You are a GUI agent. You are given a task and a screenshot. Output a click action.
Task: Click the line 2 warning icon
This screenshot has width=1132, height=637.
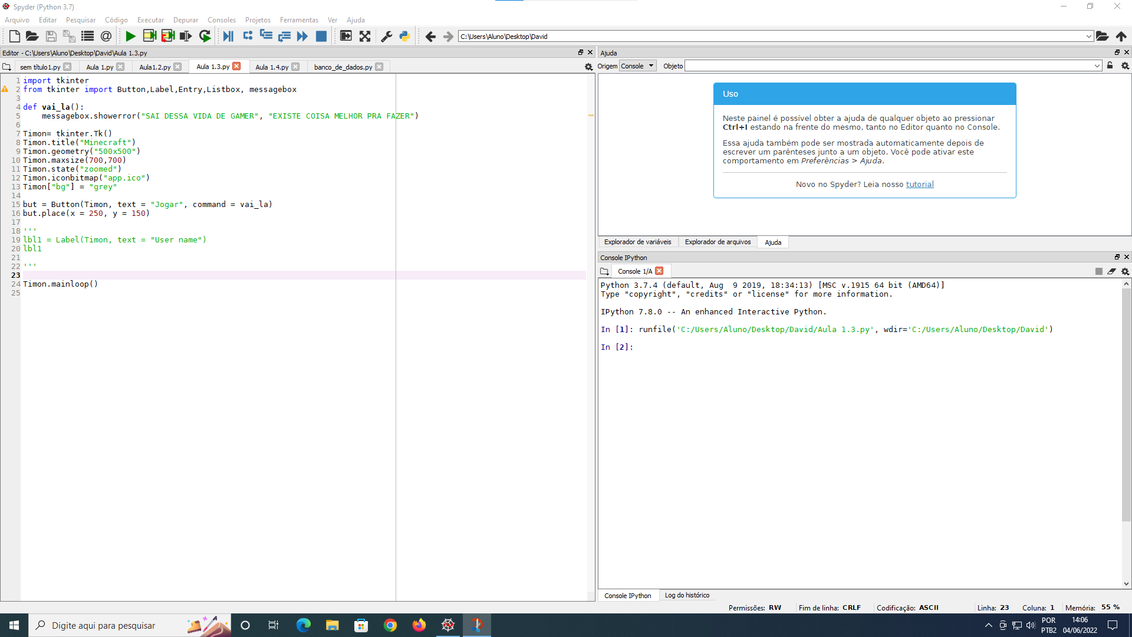(5, 89)
